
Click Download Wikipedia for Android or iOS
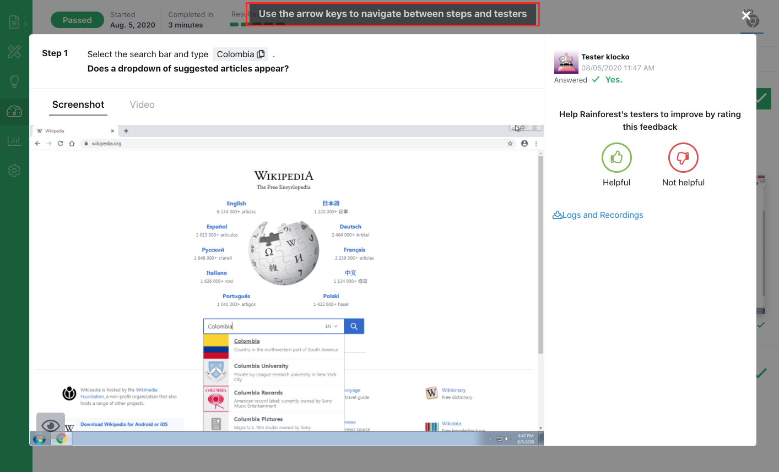pyautogui.click(x=124, y=424)
